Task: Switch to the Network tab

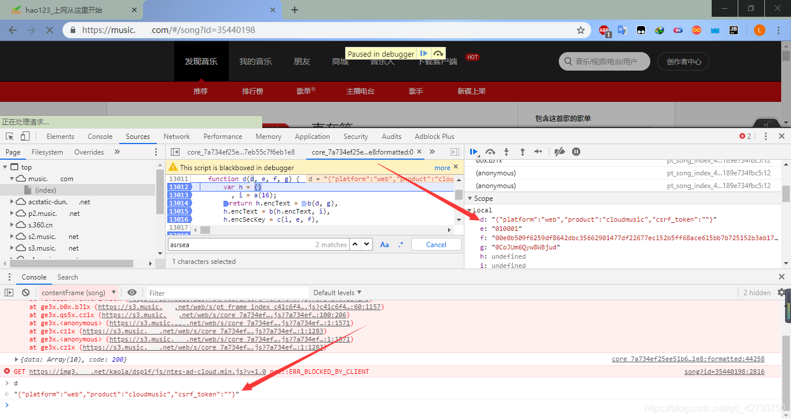Action: [177, 137]
